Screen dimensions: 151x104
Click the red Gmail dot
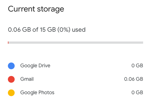pyautogui.click(x=11, y=79)
